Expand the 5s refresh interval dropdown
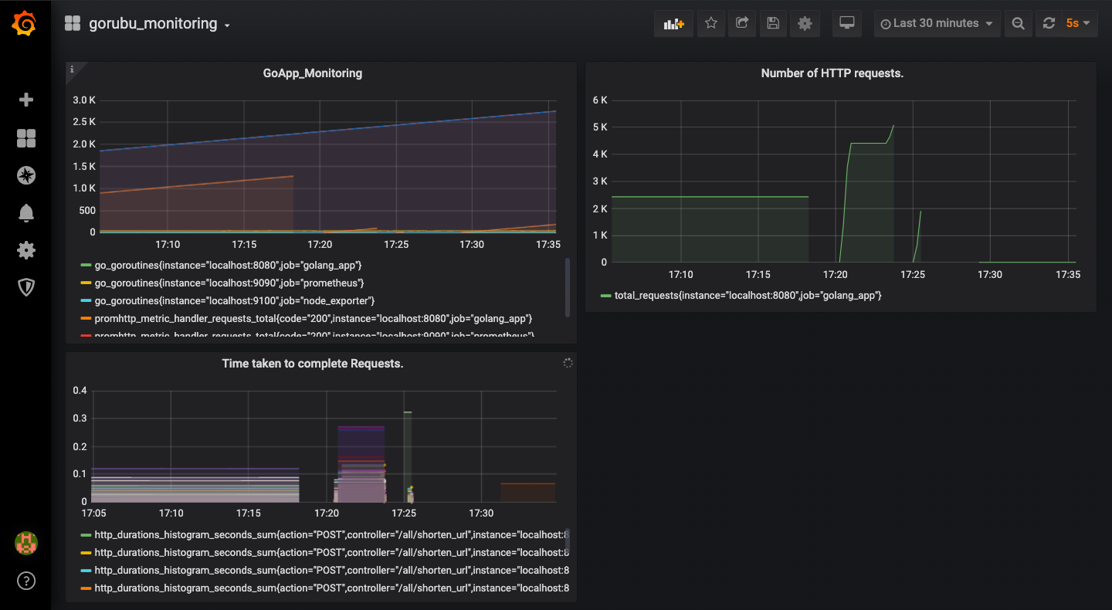The width and height of the screenshot is (1112, 610). coord(1078,23)
